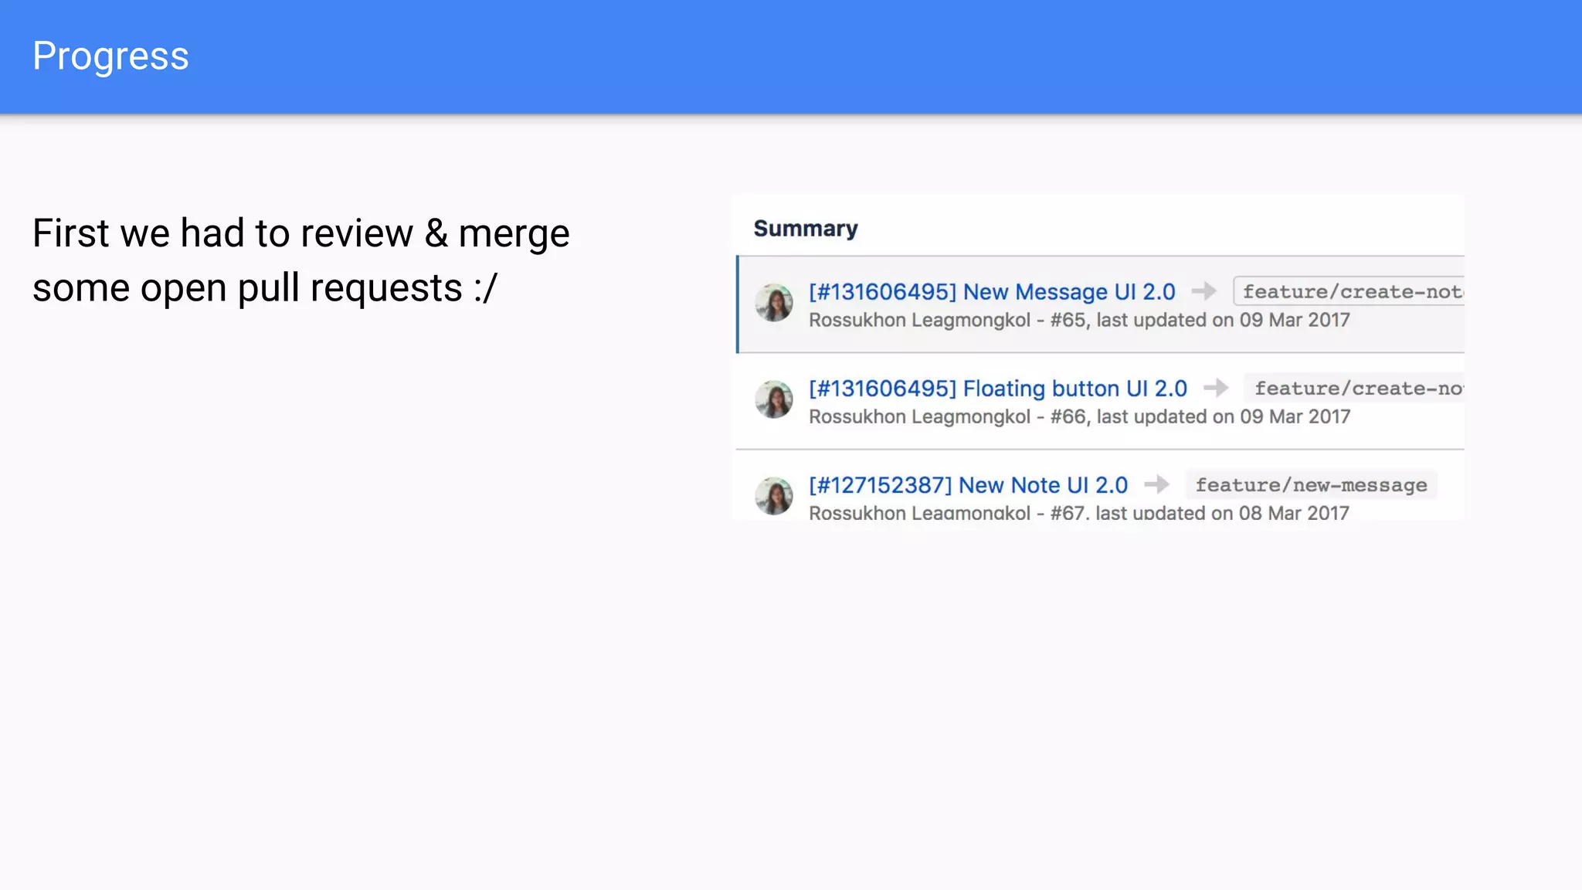
Task: Click the arrow after New Note UI 2.0
Action: 1157,484
